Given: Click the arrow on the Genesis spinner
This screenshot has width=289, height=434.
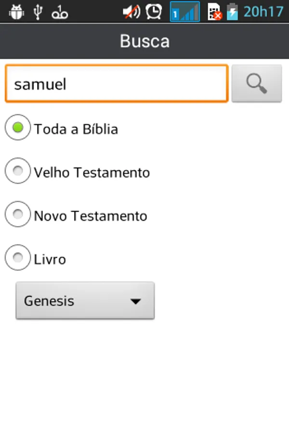Looking at the screenshot, I should point(136,301).
